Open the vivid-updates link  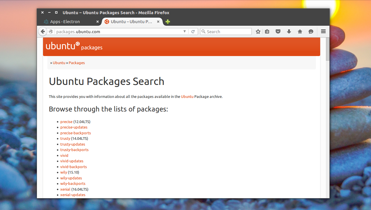[x=72, y=161]
